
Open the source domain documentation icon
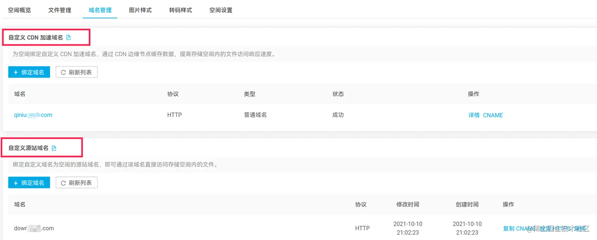click(x=54, y=148)
